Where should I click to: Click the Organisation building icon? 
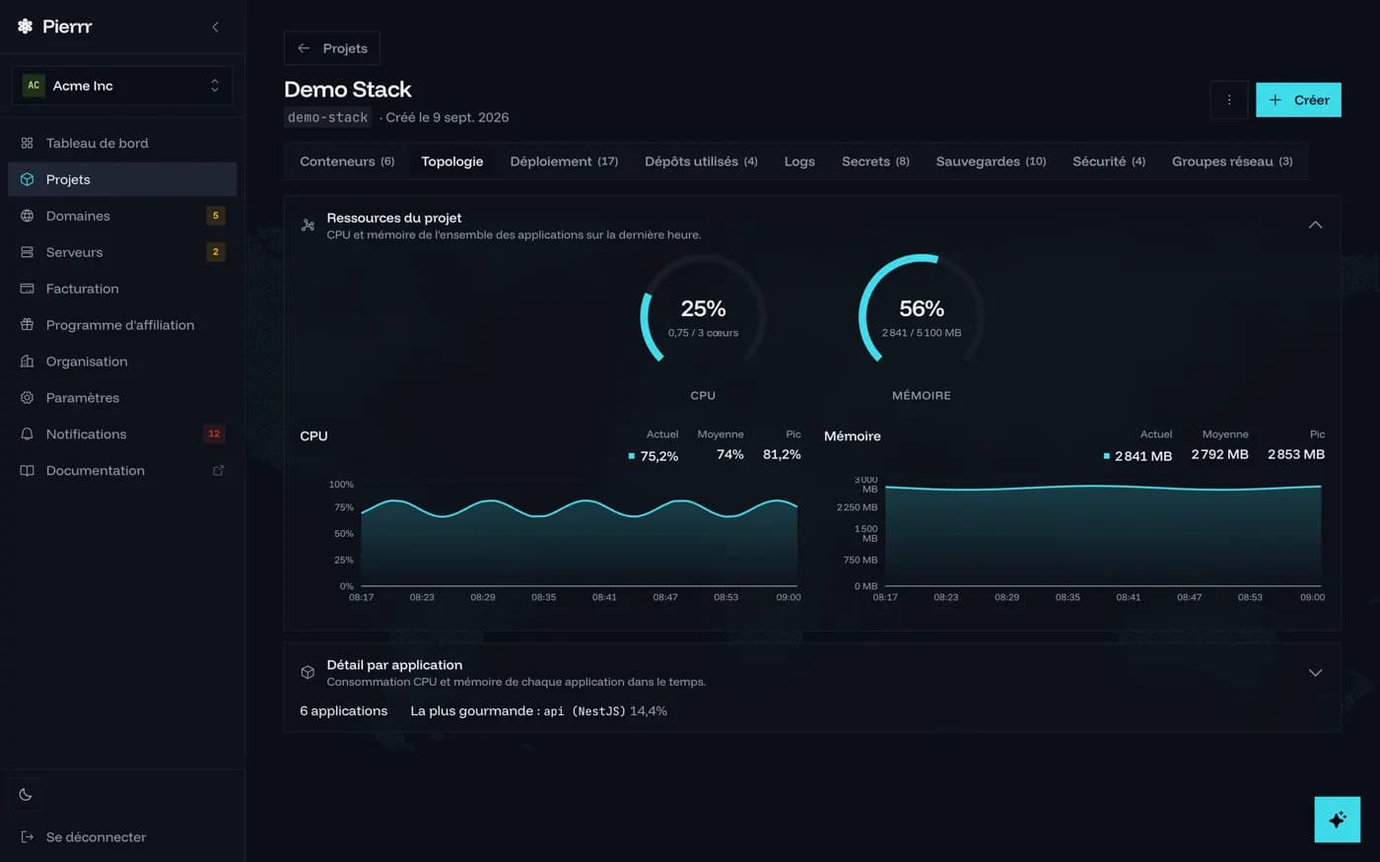point(27,362)
